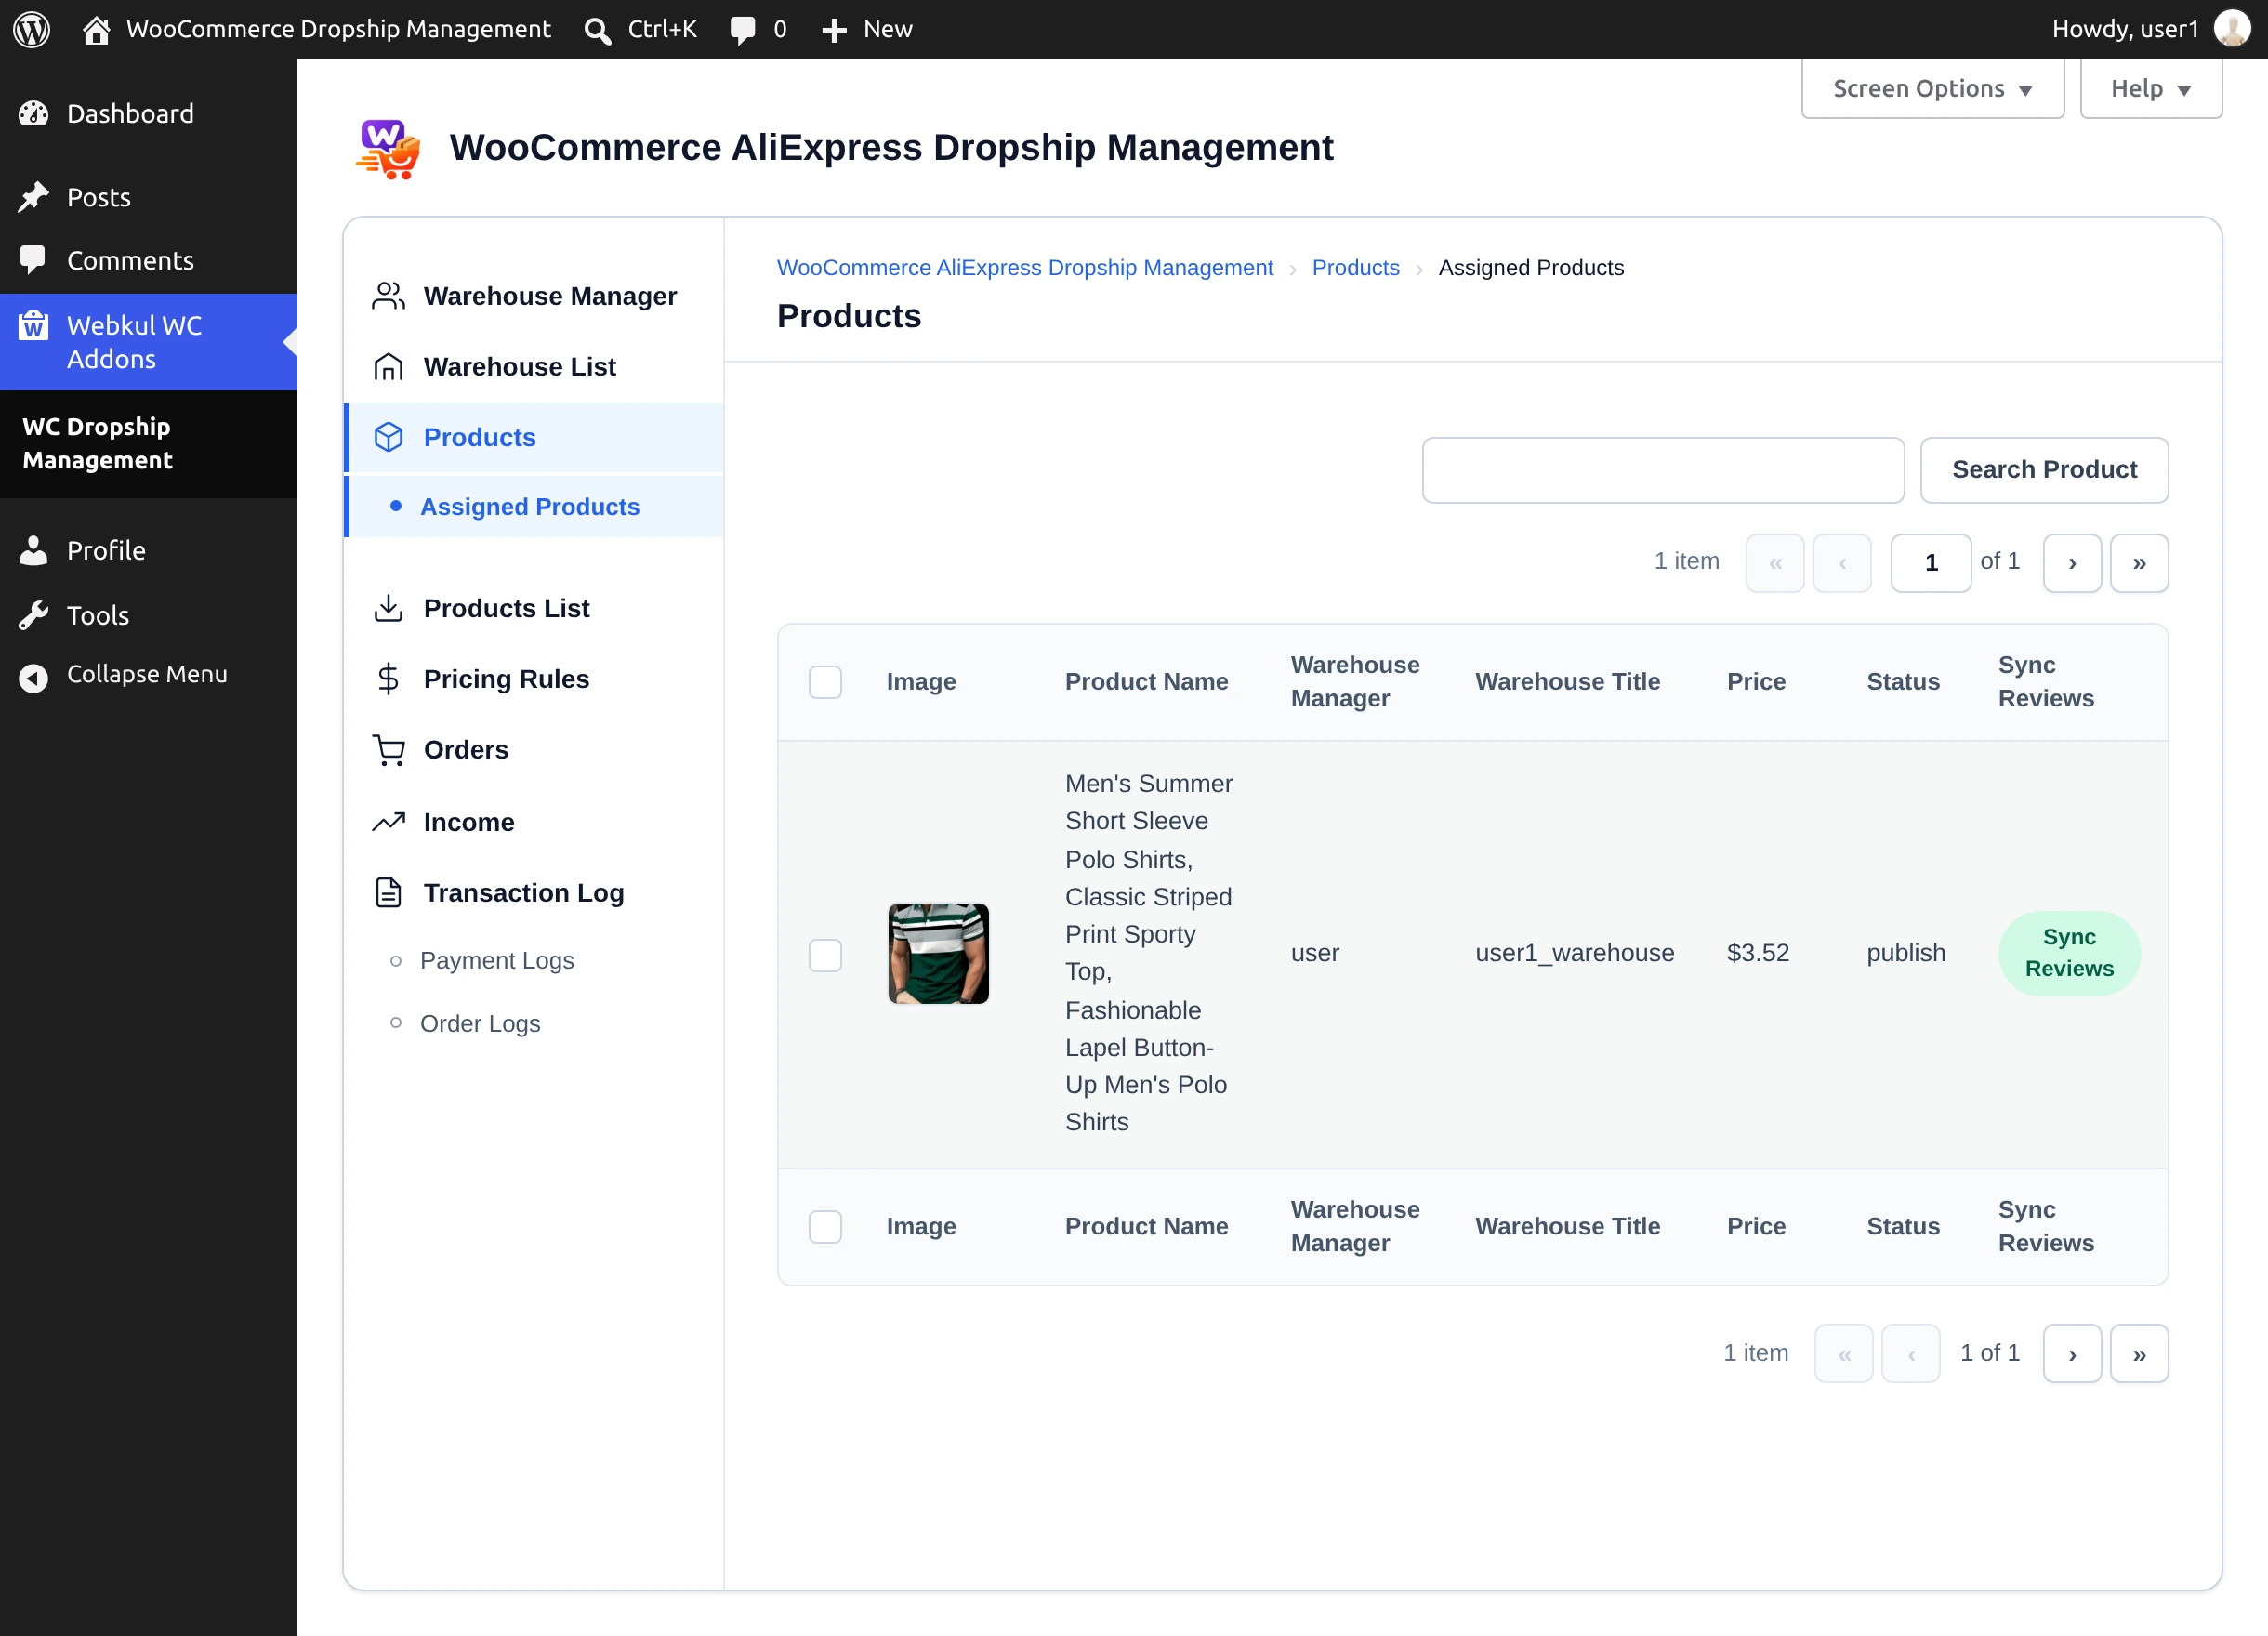Click the $3.52 price cell

coord(1758,953)
